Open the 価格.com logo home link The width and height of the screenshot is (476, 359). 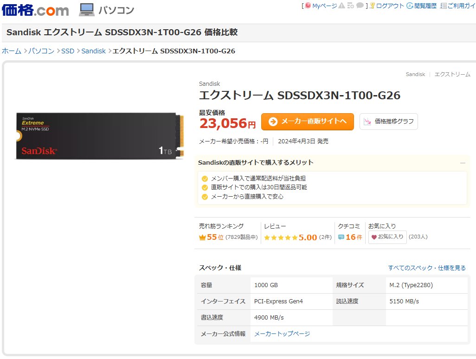(x=35, y=10)
